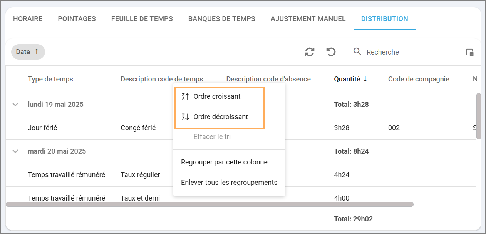Click the arrow on the Date chip
Screen dimensions: 486x234
tap(37, 52)
